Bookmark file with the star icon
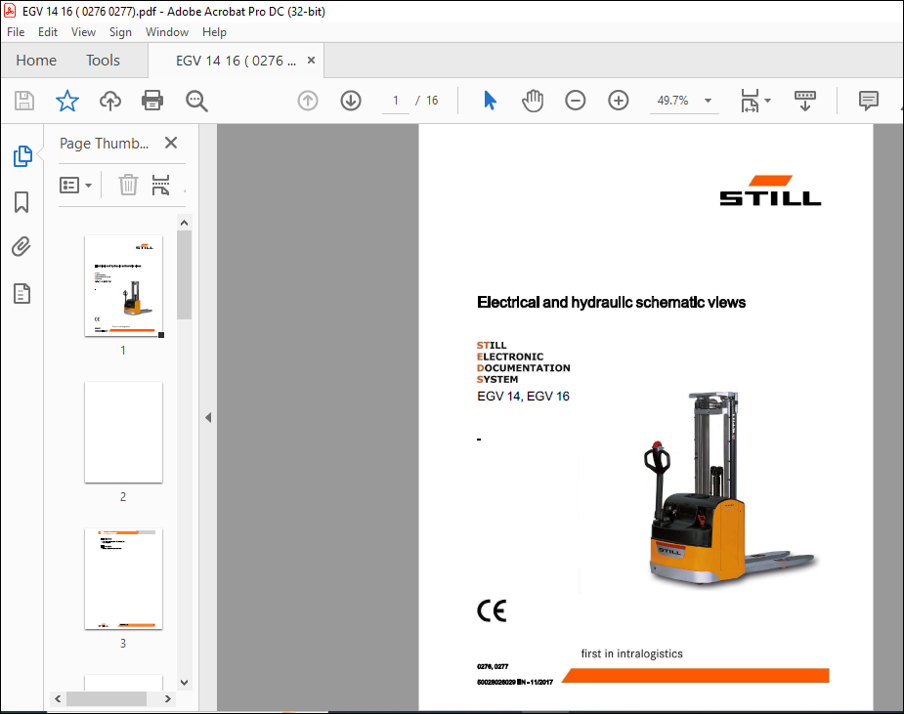 66,101
